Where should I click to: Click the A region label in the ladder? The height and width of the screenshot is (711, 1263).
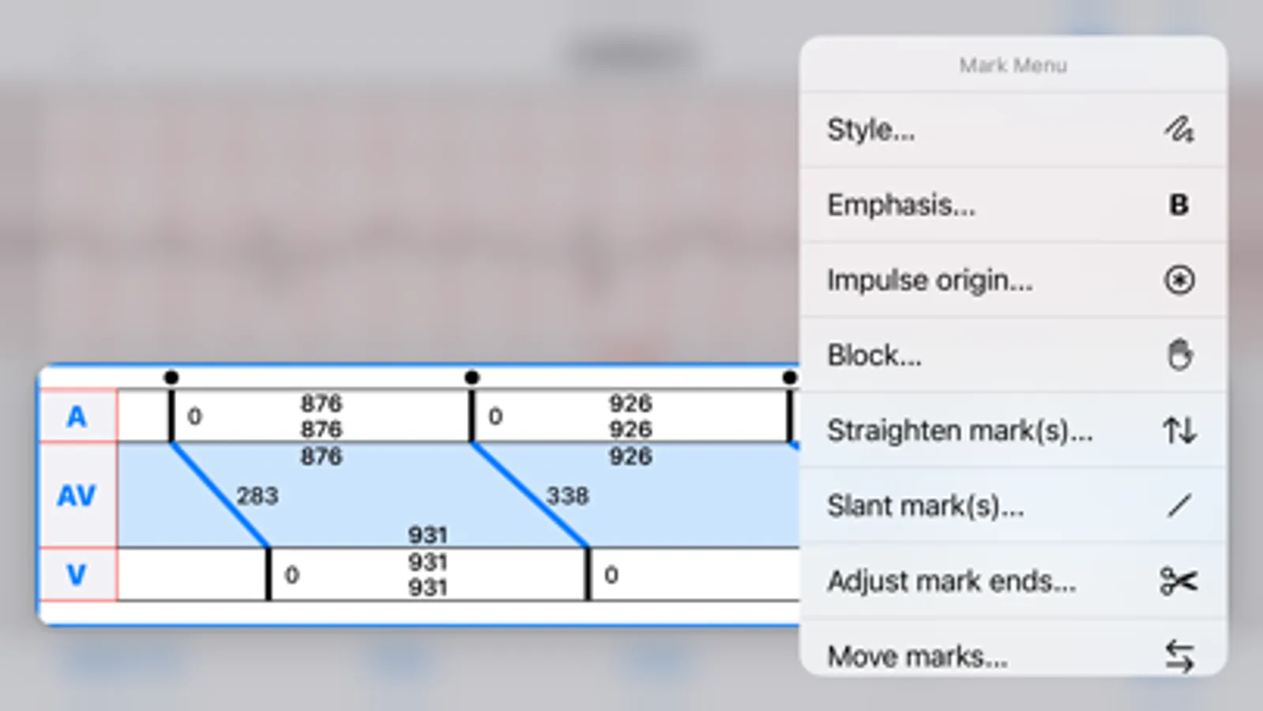(77, 416)
